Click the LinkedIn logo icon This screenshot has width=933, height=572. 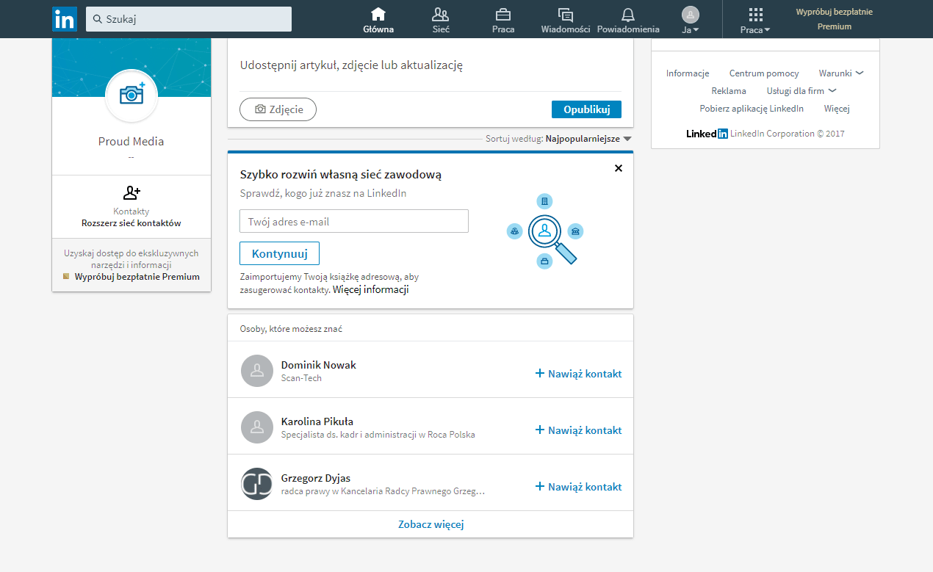coord(65,19)
